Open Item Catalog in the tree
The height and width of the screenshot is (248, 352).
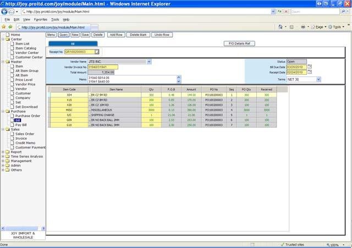coord(26,48)
